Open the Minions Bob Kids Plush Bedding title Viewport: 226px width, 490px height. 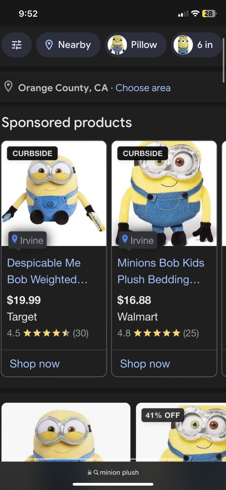[160, 271]
